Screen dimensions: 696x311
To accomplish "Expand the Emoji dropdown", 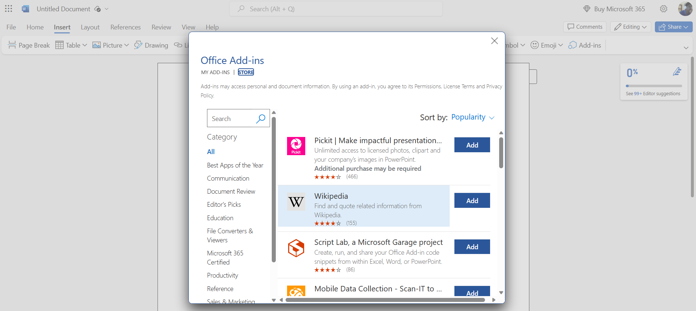I will click(x=547, y=45).
